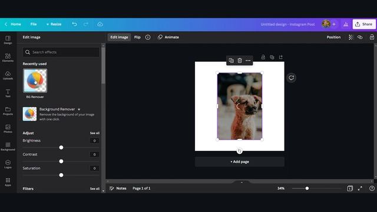Open the more options ellipsis on image
The height and width of the screenshot is (212, 377).
[248, 61]
